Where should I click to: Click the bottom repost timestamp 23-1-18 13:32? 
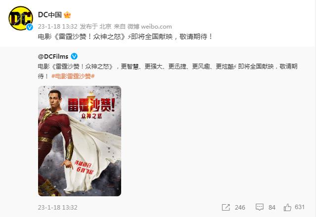tap(58, 207)
